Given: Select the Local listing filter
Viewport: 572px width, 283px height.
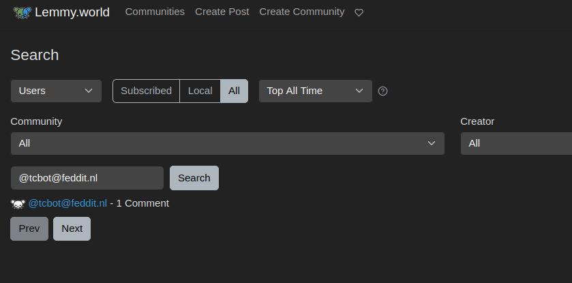Looking at the screenshot, I should [200, 91].
